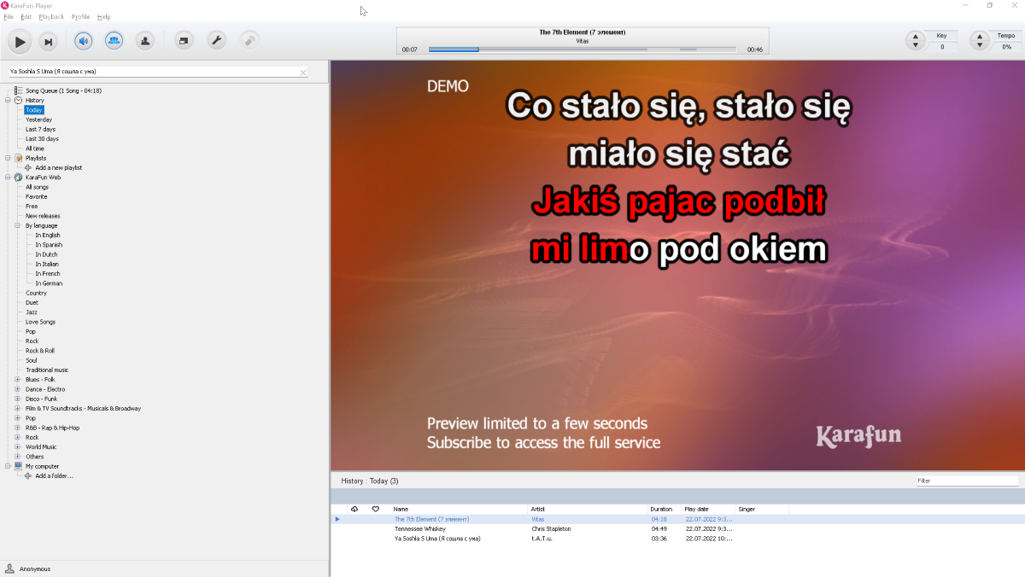Viewport: 1025px width, 577px height.
Task: Open the In Spanish language list
Action: click(x=49, y=245)
